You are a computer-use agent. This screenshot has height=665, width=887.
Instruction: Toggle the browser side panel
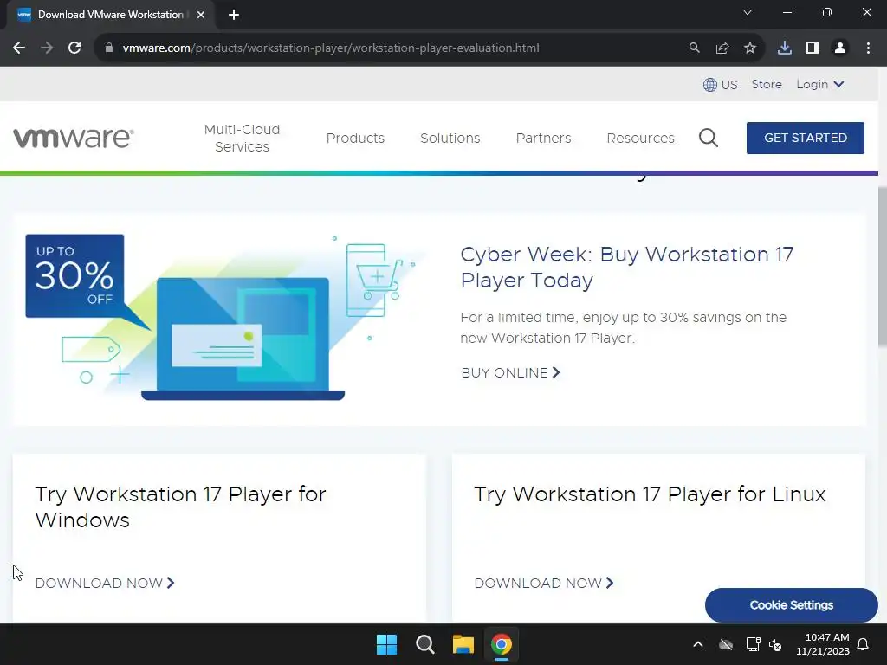(813, 48)
